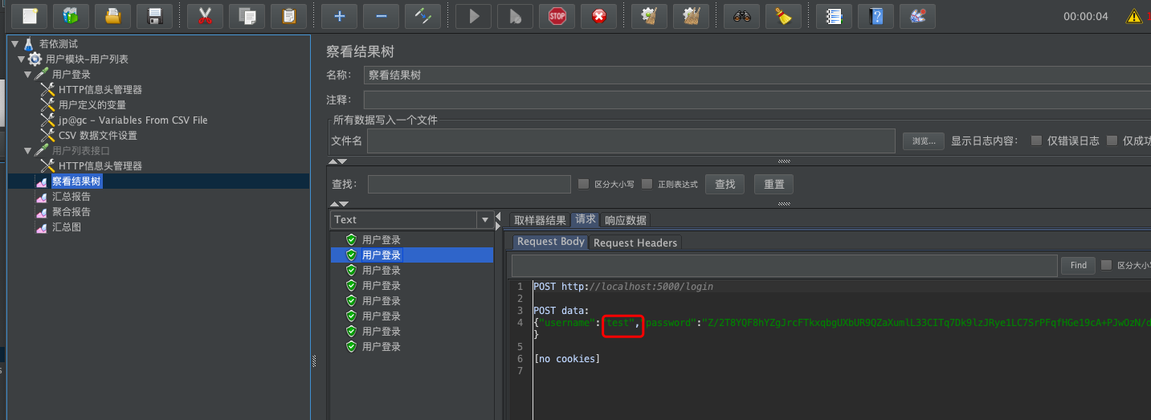This screenshot has width=1151, height=420.
Task: Switch to 取样器结果 tab
Action: (x=540, y=220)
